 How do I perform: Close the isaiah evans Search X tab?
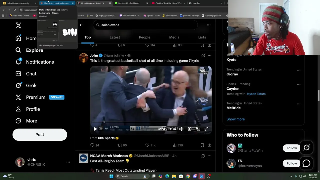pyautogui.click(x=110, y=3)
